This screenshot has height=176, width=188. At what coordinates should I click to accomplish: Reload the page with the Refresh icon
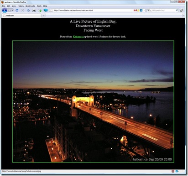[17, 10]
